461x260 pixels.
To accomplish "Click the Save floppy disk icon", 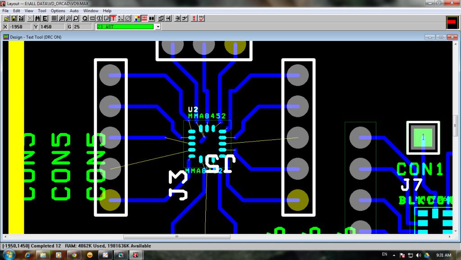I will [x=14, y=18].
